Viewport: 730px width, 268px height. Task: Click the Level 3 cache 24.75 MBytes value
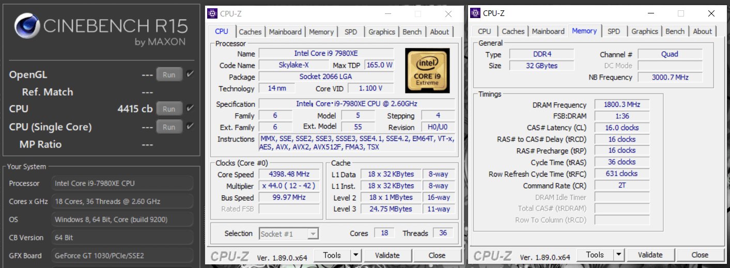(x=390, y=209)
